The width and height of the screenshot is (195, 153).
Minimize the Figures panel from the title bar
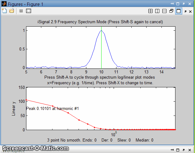(x=172, y=4)
